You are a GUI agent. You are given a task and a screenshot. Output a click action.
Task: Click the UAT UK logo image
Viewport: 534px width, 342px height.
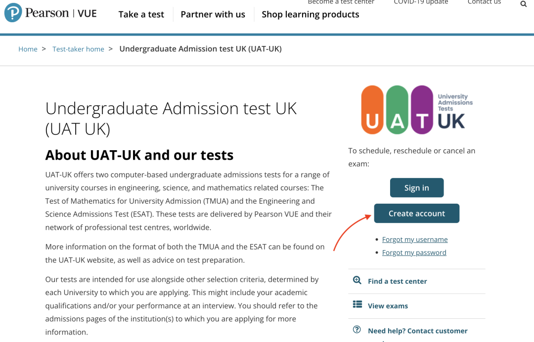click(417, 110)
